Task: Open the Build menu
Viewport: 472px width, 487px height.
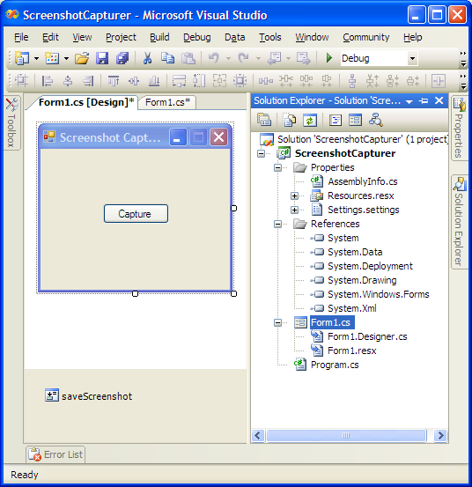Action: 159,37
